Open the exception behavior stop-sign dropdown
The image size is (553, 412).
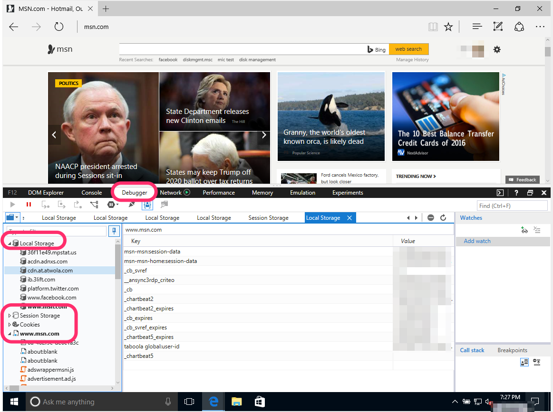point(113,205)
